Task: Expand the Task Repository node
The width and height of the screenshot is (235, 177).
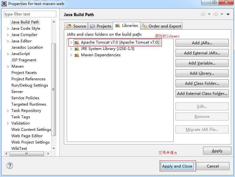Action: click(x=8, y=111)
